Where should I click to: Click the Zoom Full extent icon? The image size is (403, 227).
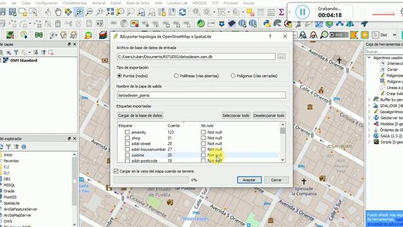click(x=110, y=12)
